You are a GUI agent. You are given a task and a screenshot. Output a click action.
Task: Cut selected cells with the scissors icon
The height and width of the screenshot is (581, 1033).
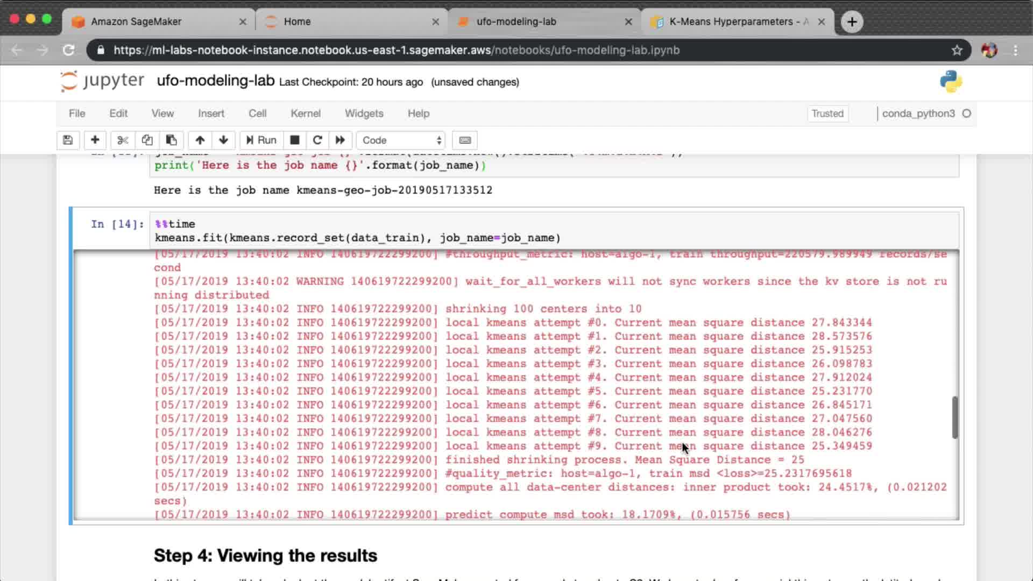pyautogui.click(x=123, y=140)
